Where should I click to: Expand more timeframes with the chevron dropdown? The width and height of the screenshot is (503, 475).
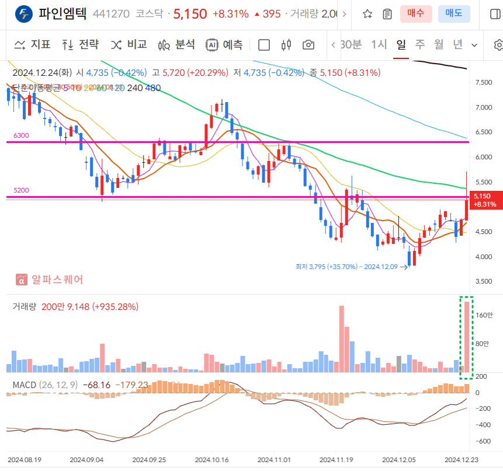click(x=473, y=45)
